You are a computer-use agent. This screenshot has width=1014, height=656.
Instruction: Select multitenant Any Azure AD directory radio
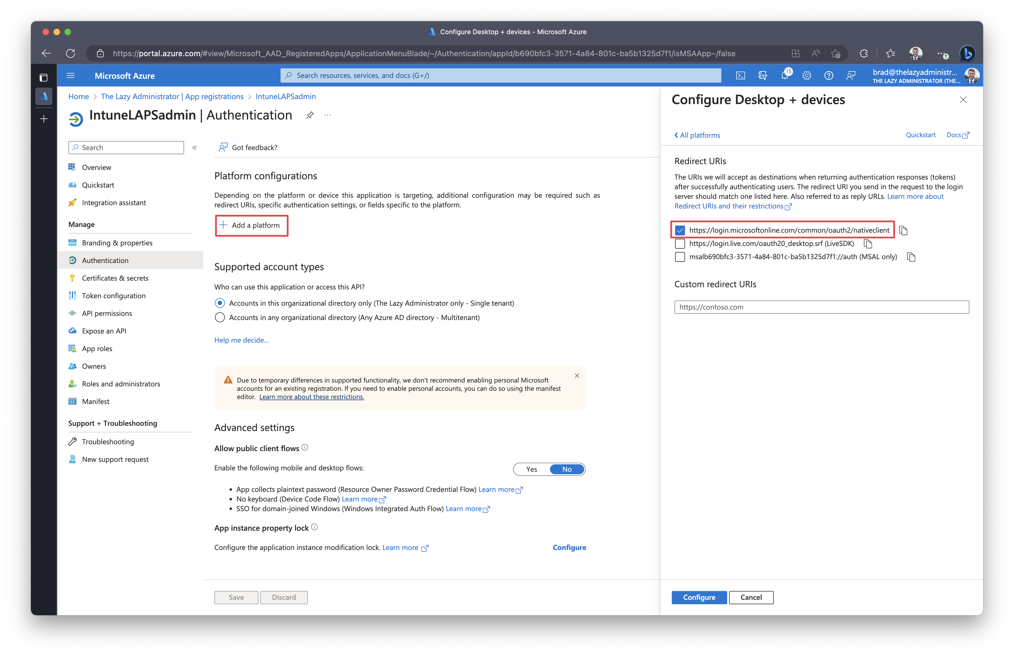pos(220,318)
